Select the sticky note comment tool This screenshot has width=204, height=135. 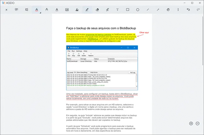point(16,10)
